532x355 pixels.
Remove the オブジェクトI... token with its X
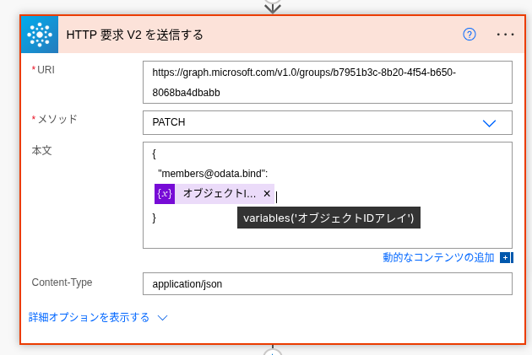267,193
